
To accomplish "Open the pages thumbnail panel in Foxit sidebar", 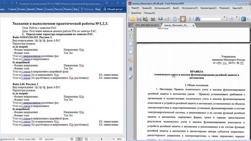I will [x=131, y=44].
